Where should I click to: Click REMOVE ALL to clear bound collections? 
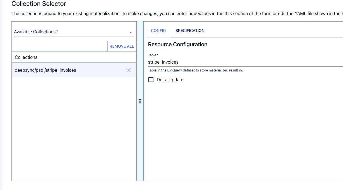pyautogui.click(x=122, y=46)
